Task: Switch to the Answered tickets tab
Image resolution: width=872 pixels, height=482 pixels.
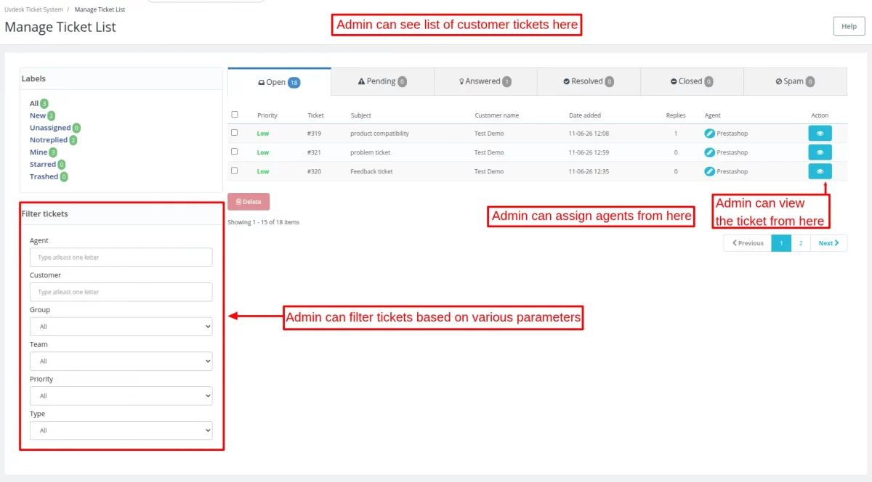Action: point(485,81)
